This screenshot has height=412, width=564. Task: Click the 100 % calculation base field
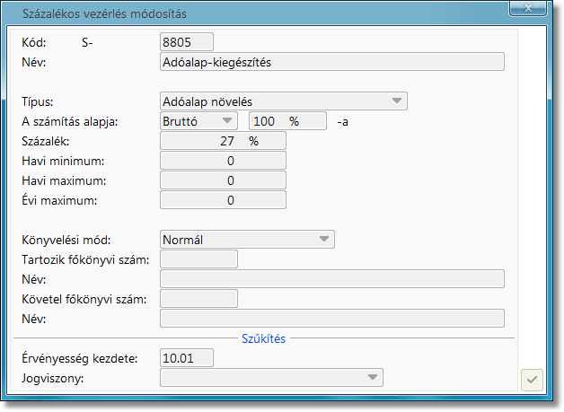(x=286, y=121)
